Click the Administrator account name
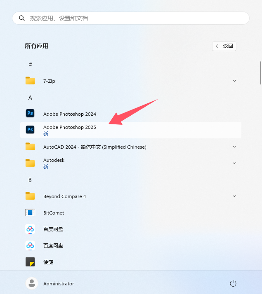This screenshot has width=262, height=294. click(x=59, y=283)
